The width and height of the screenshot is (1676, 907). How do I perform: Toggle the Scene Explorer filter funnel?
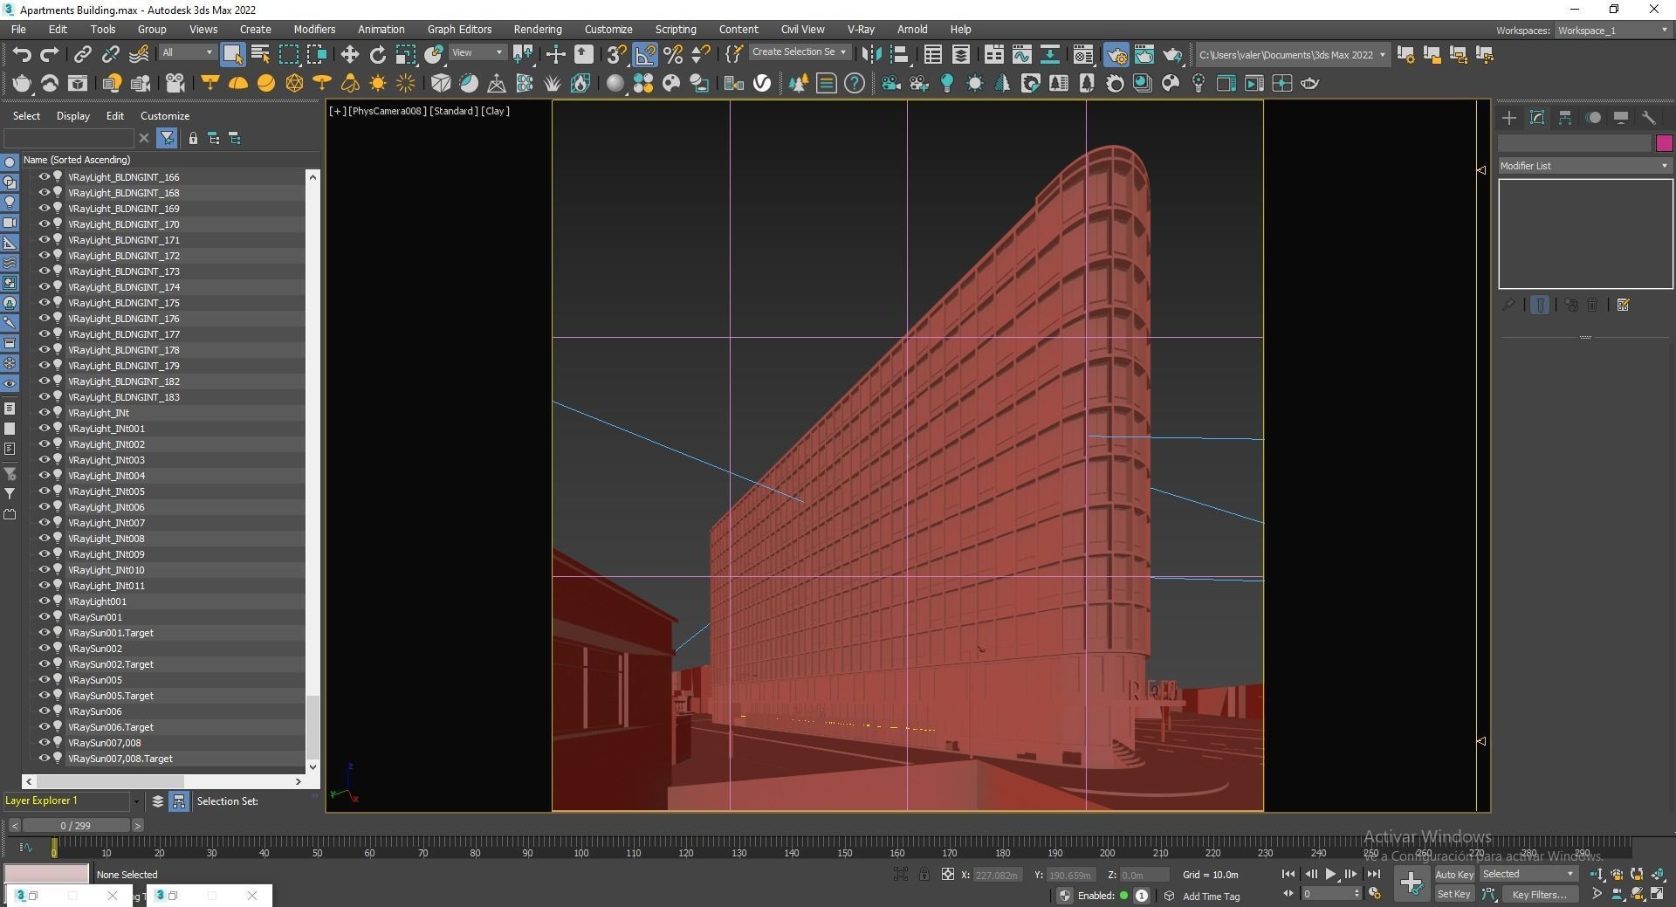coord(167,138)
